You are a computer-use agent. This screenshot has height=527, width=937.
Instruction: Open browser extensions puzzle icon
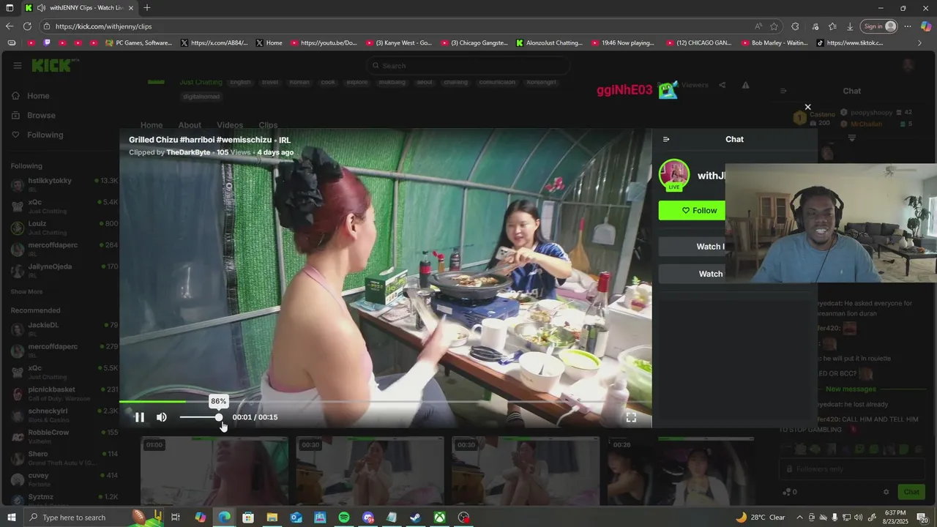coord(796,26)
